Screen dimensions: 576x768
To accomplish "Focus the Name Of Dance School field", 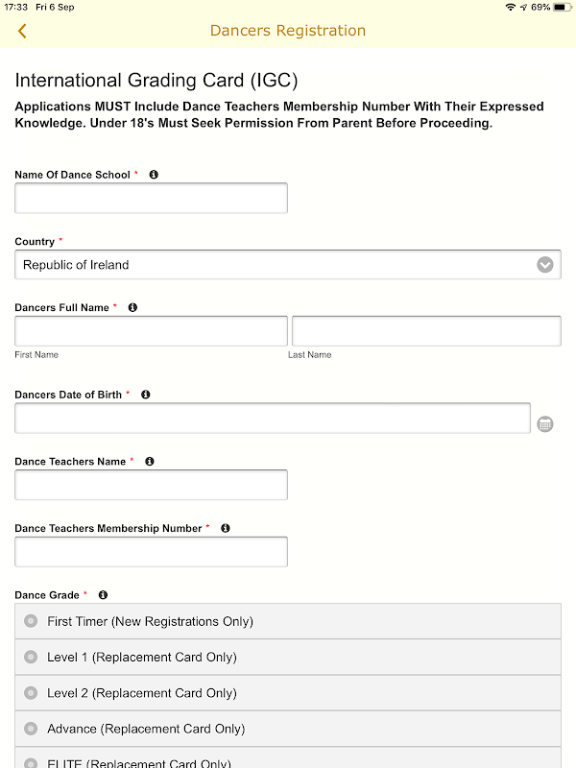I will coord(151,198).
